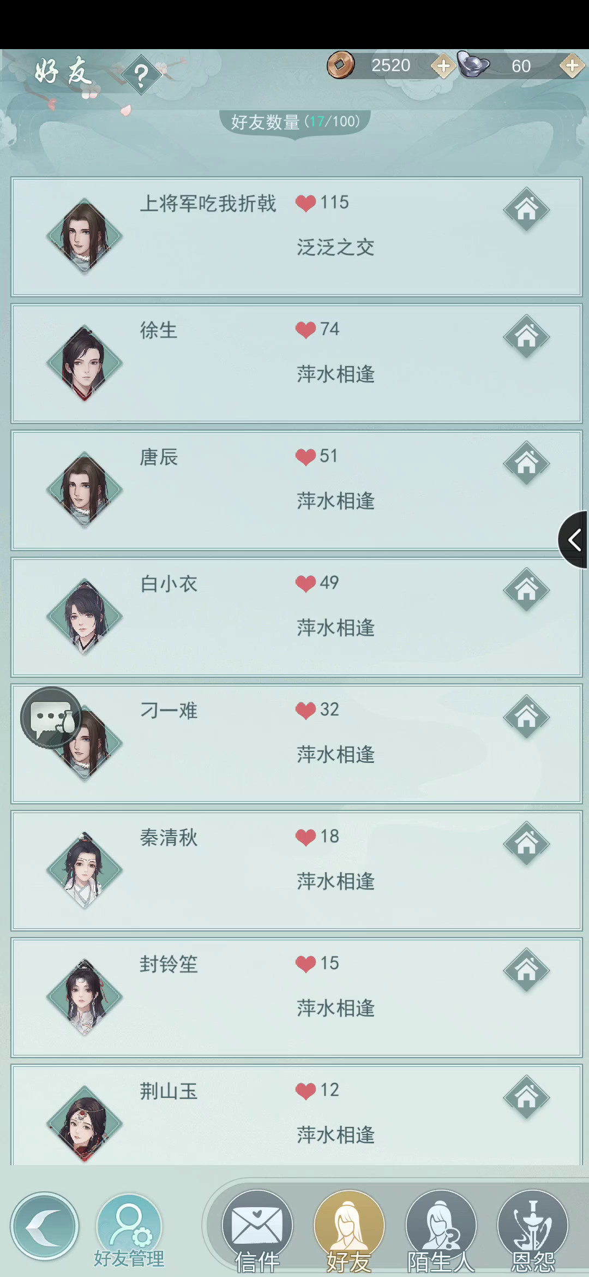The height and width of the screenshot is (1277, 589).
Task: Switch to the 好友 friends tab
Action: point(349,1230)
